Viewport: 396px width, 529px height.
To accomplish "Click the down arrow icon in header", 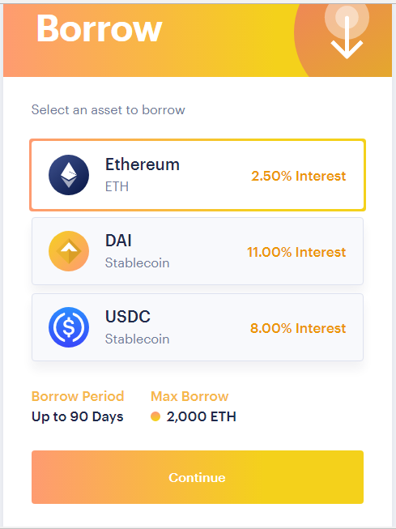I will coord(347,37).
